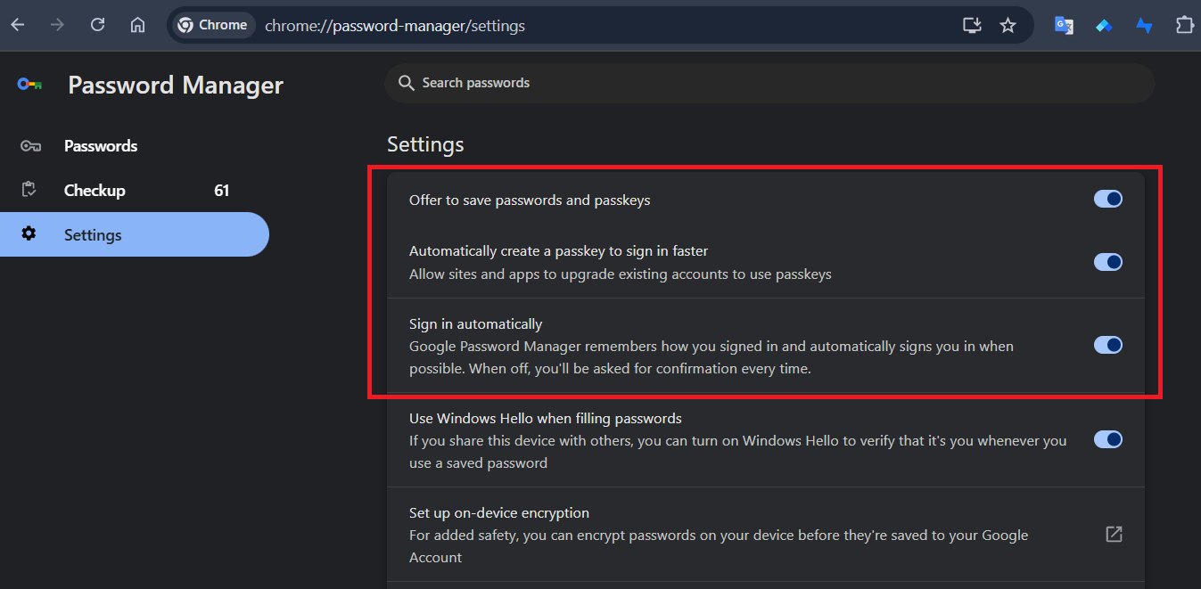Image resolution: width=1201 pixels, height=589 pixels.
Task: Go to the browser home page icon
Action: click(x=137, y=25)
